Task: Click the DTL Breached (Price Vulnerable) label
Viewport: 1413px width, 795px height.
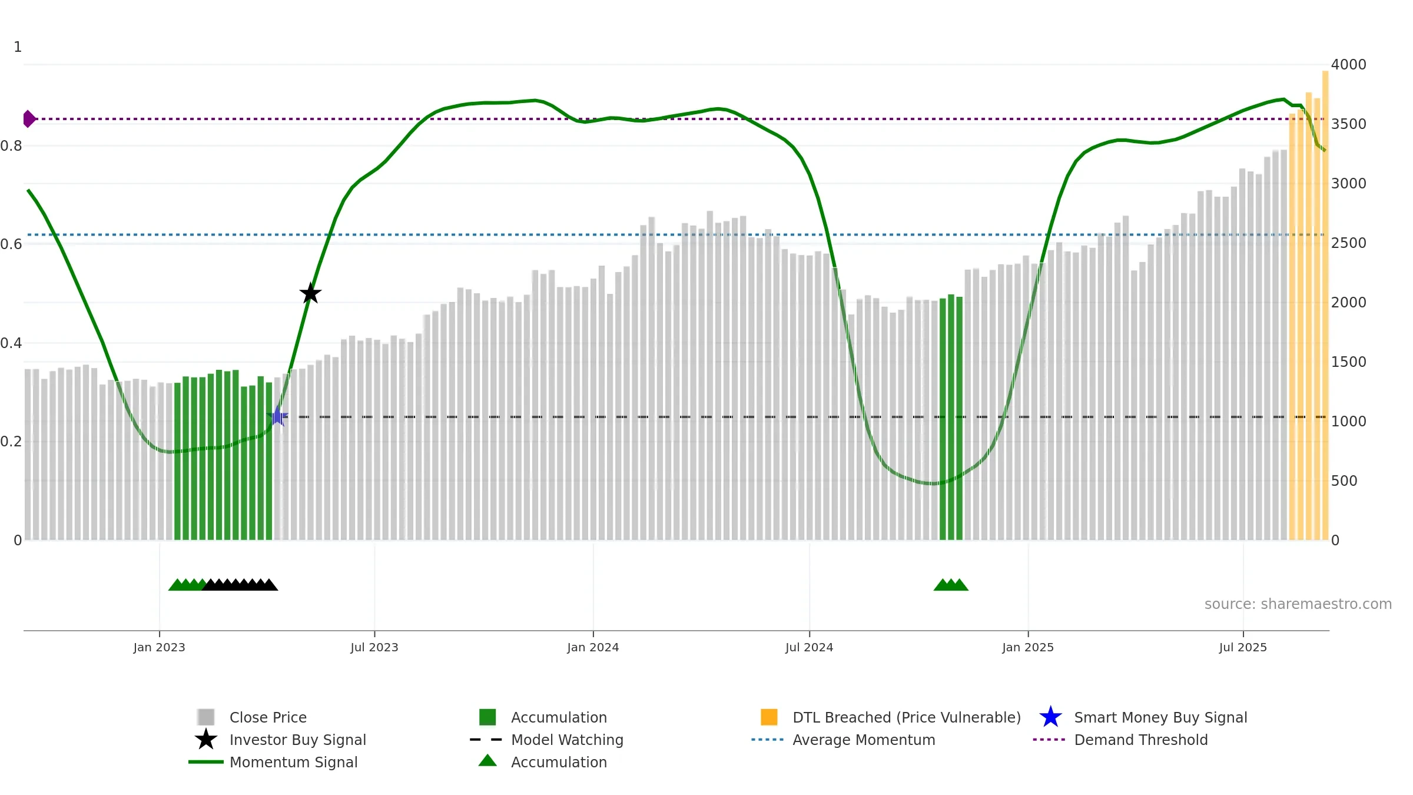Action: click(907, 717)
